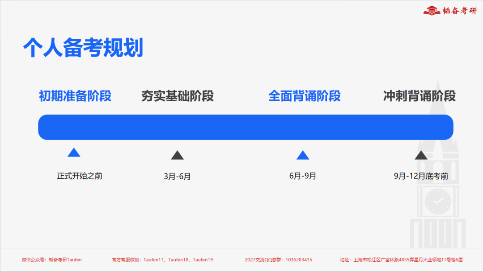Select the text 正式开始之前
This screenshot has width=483, height=272.
pos(80,176)
